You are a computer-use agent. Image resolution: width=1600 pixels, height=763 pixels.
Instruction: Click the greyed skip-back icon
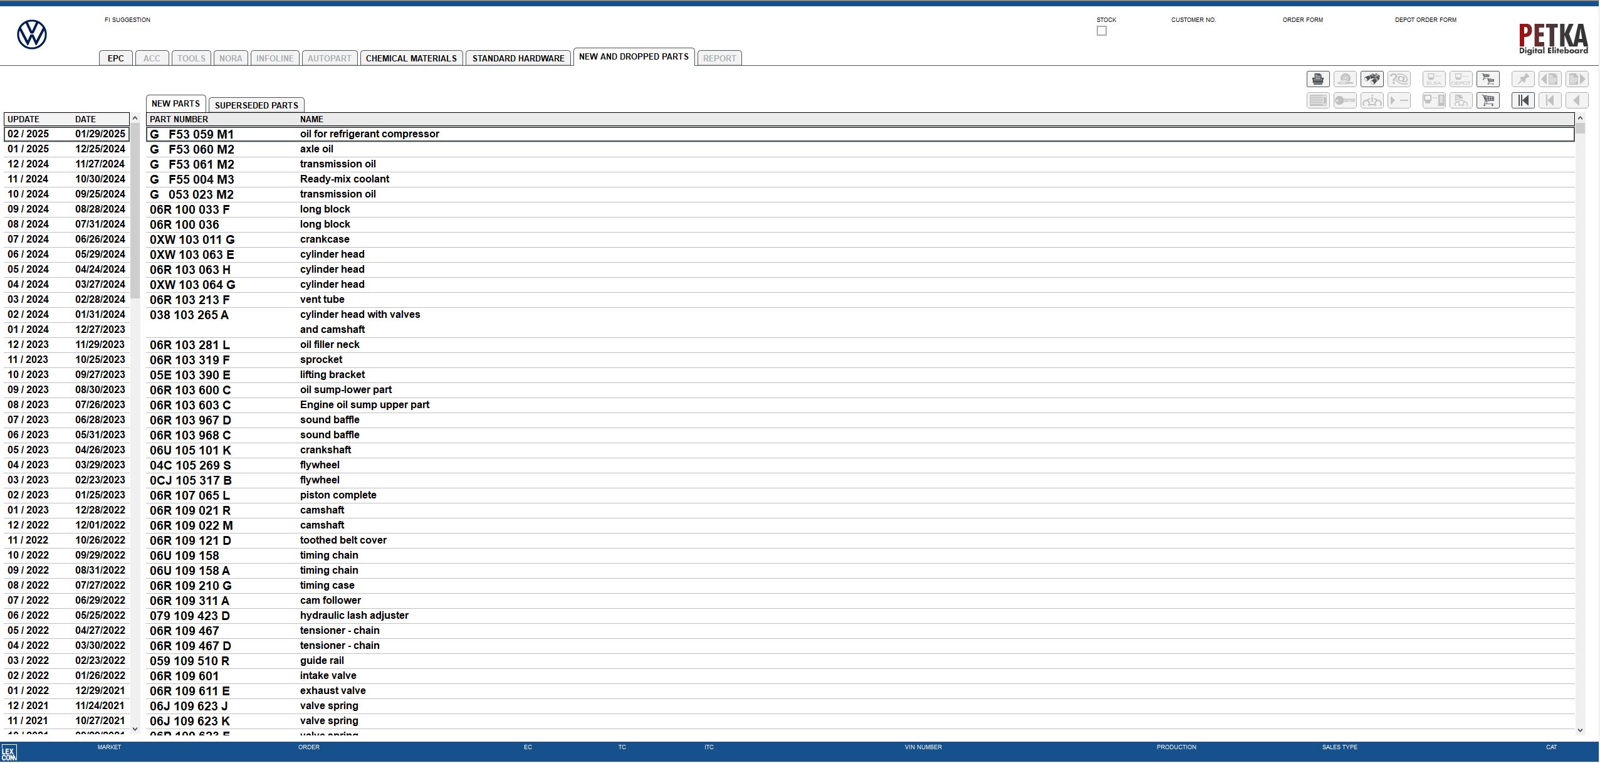[1550, 100]
